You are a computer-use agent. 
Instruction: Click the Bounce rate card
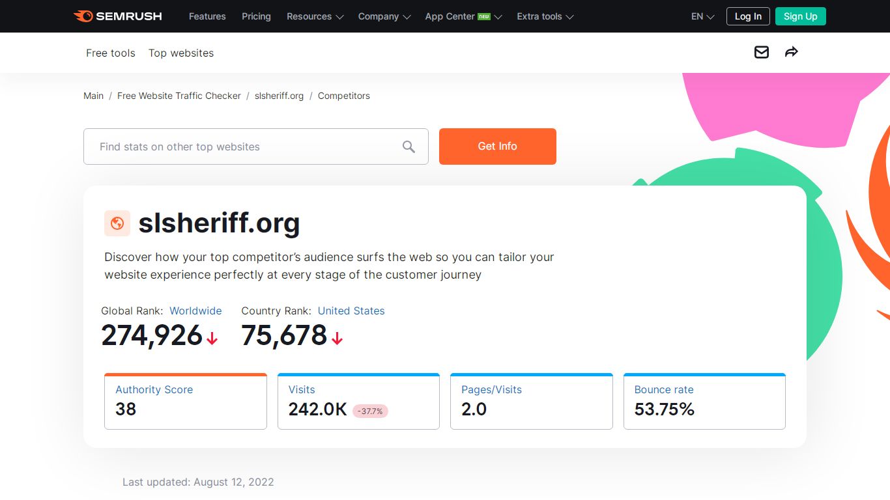(x=704, y=401)
